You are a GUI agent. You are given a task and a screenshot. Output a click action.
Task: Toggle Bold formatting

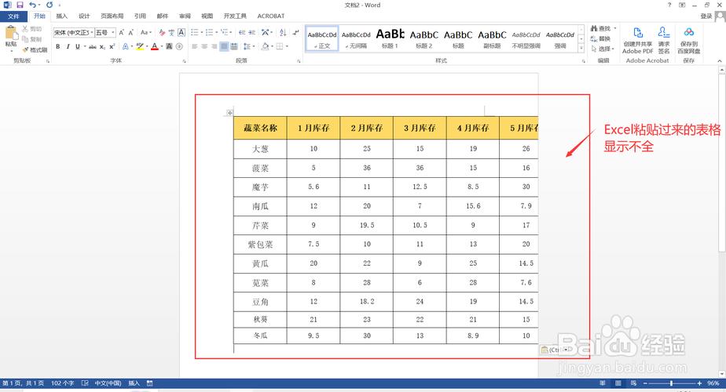click(58, 47)
